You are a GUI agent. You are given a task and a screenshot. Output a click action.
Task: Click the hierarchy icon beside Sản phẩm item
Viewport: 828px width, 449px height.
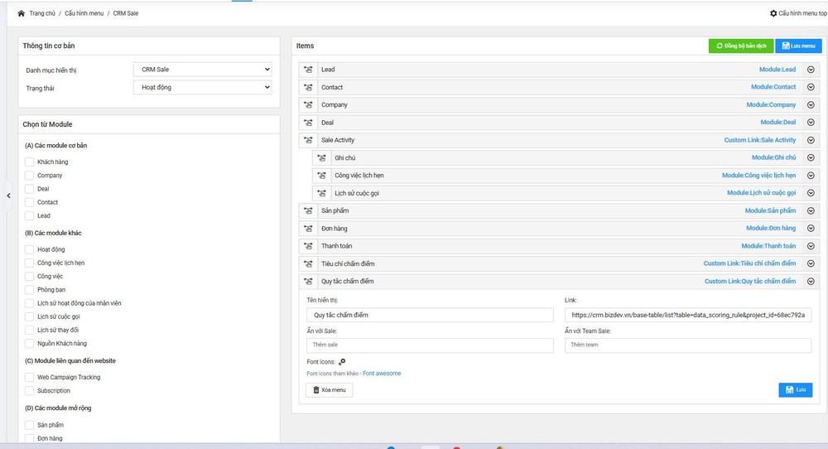point(308,210)
